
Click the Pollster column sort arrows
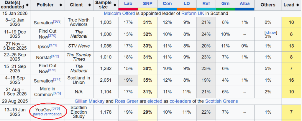tap(61, 5)
